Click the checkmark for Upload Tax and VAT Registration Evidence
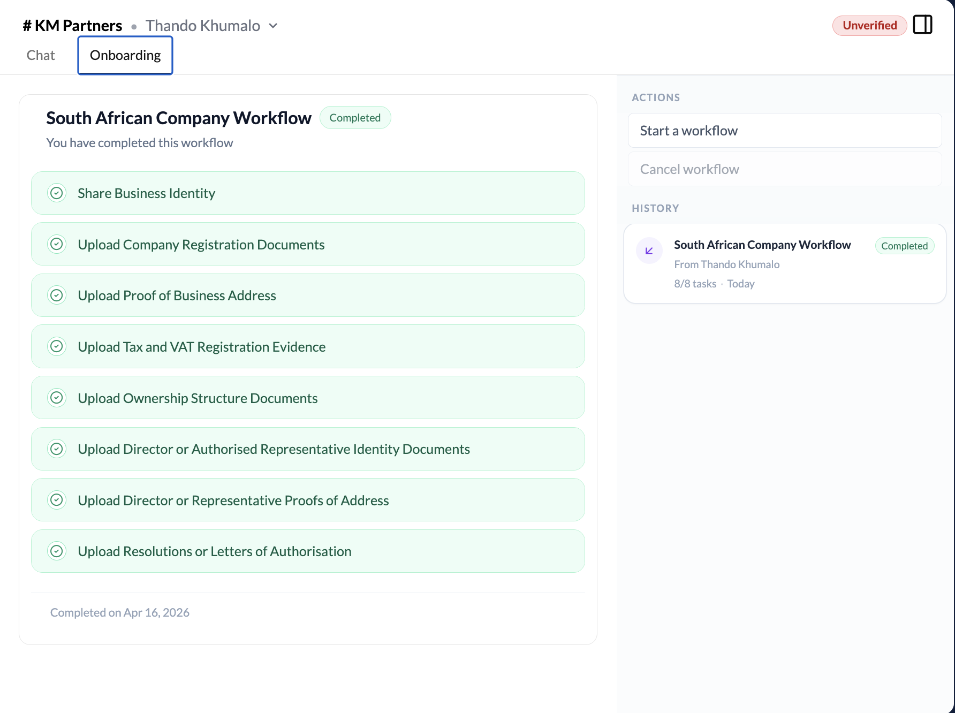 [57, 346]
